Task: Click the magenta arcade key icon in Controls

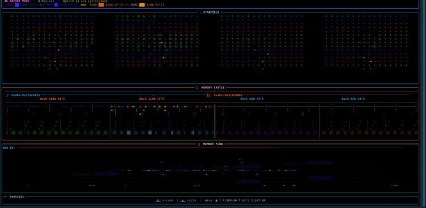Action: 158,201
